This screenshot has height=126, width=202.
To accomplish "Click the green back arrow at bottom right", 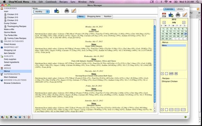I will point(186,117).
